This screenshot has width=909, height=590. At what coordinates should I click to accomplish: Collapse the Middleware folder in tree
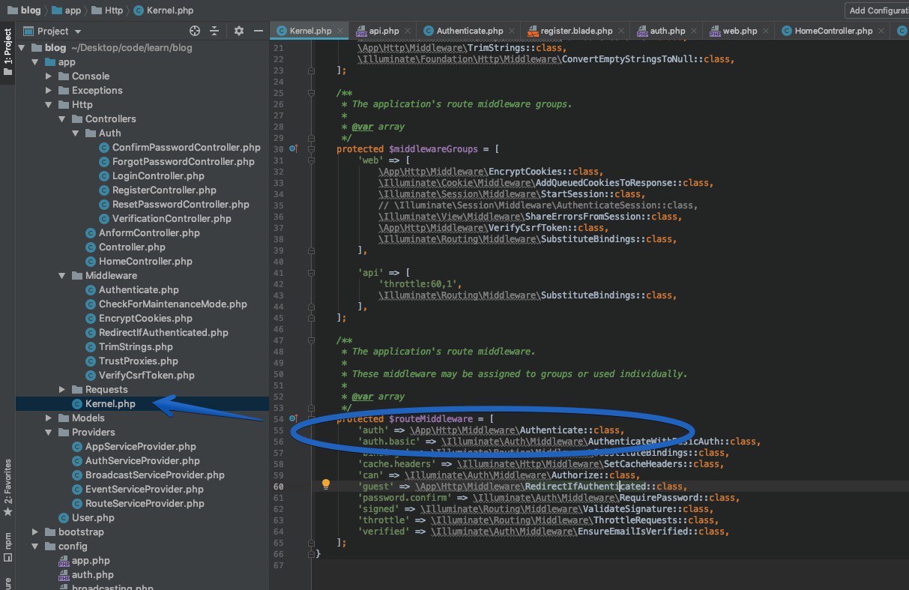(62, 276)
